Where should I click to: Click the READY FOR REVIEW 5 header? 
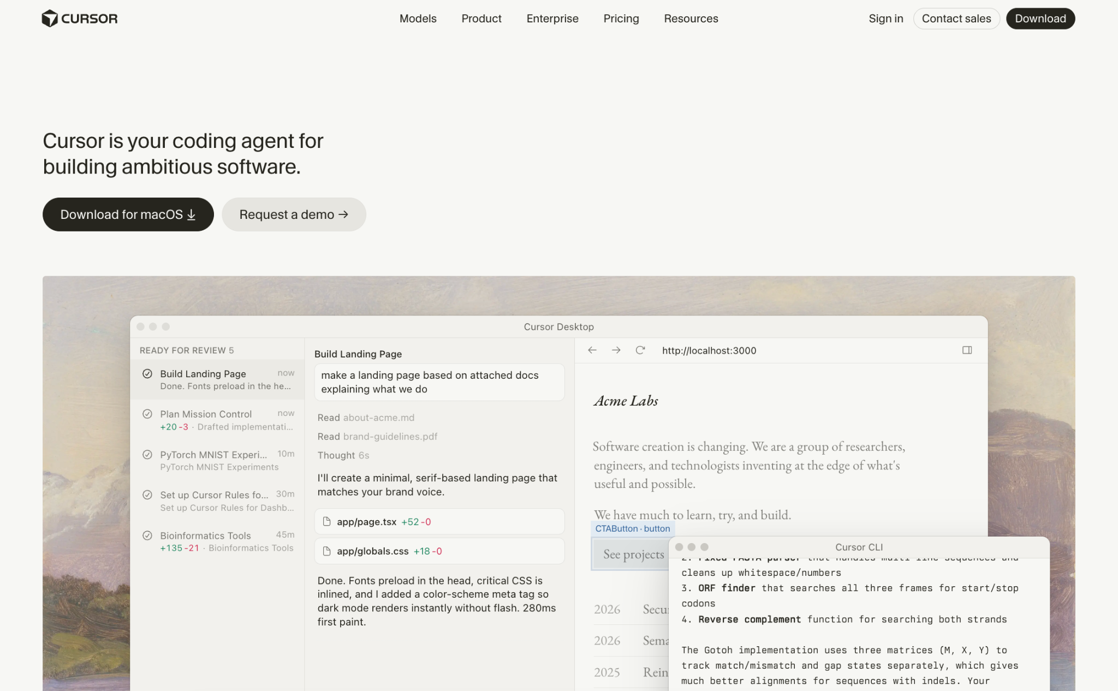tap(187, 350)
